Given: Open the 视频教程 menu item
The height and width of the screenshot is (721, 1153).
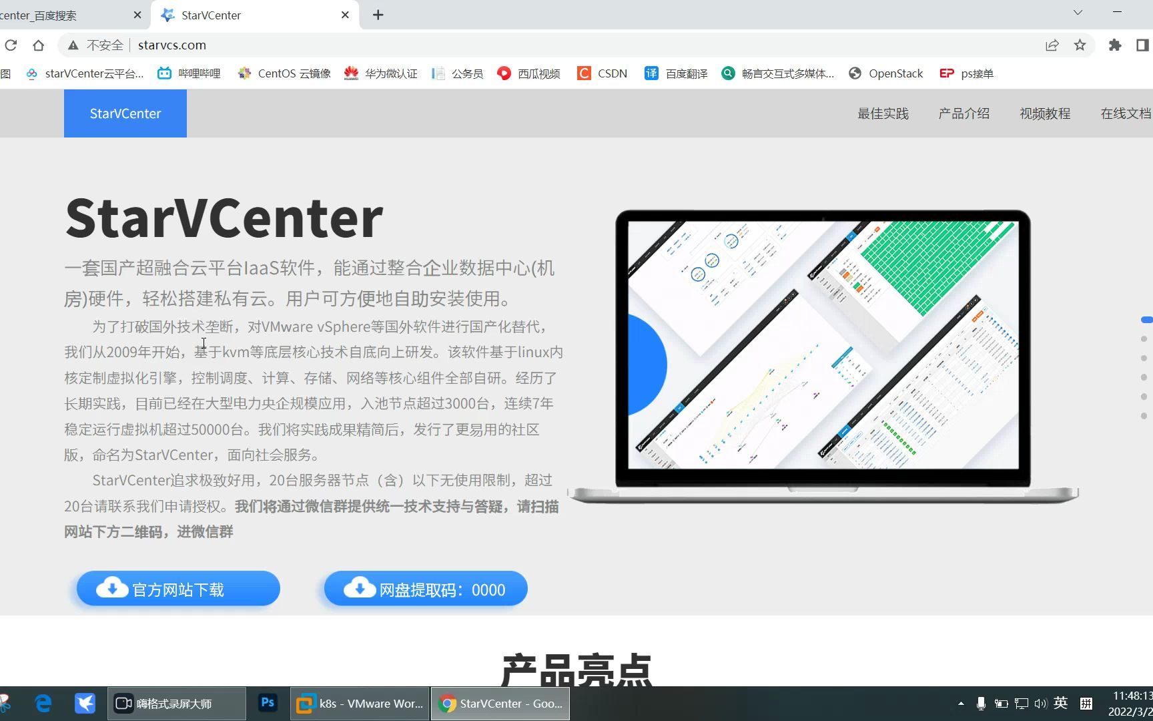Looking at the screenshot, I should pos(1045,113).
